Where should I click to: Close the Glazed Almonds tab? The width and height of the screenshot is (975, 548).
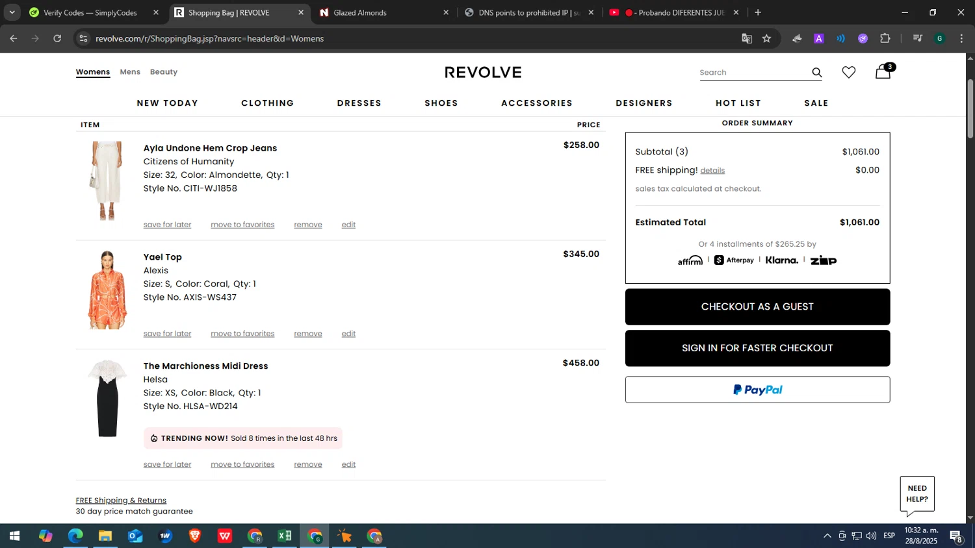pos(446,12)
